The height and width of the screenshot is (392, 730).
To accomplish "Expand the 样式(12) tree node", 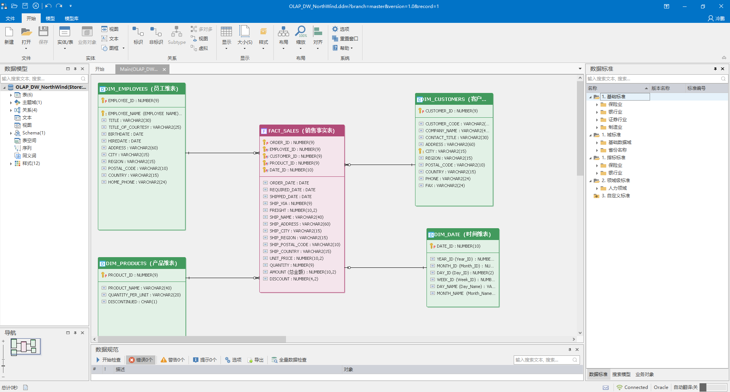I will coord(11,163).
